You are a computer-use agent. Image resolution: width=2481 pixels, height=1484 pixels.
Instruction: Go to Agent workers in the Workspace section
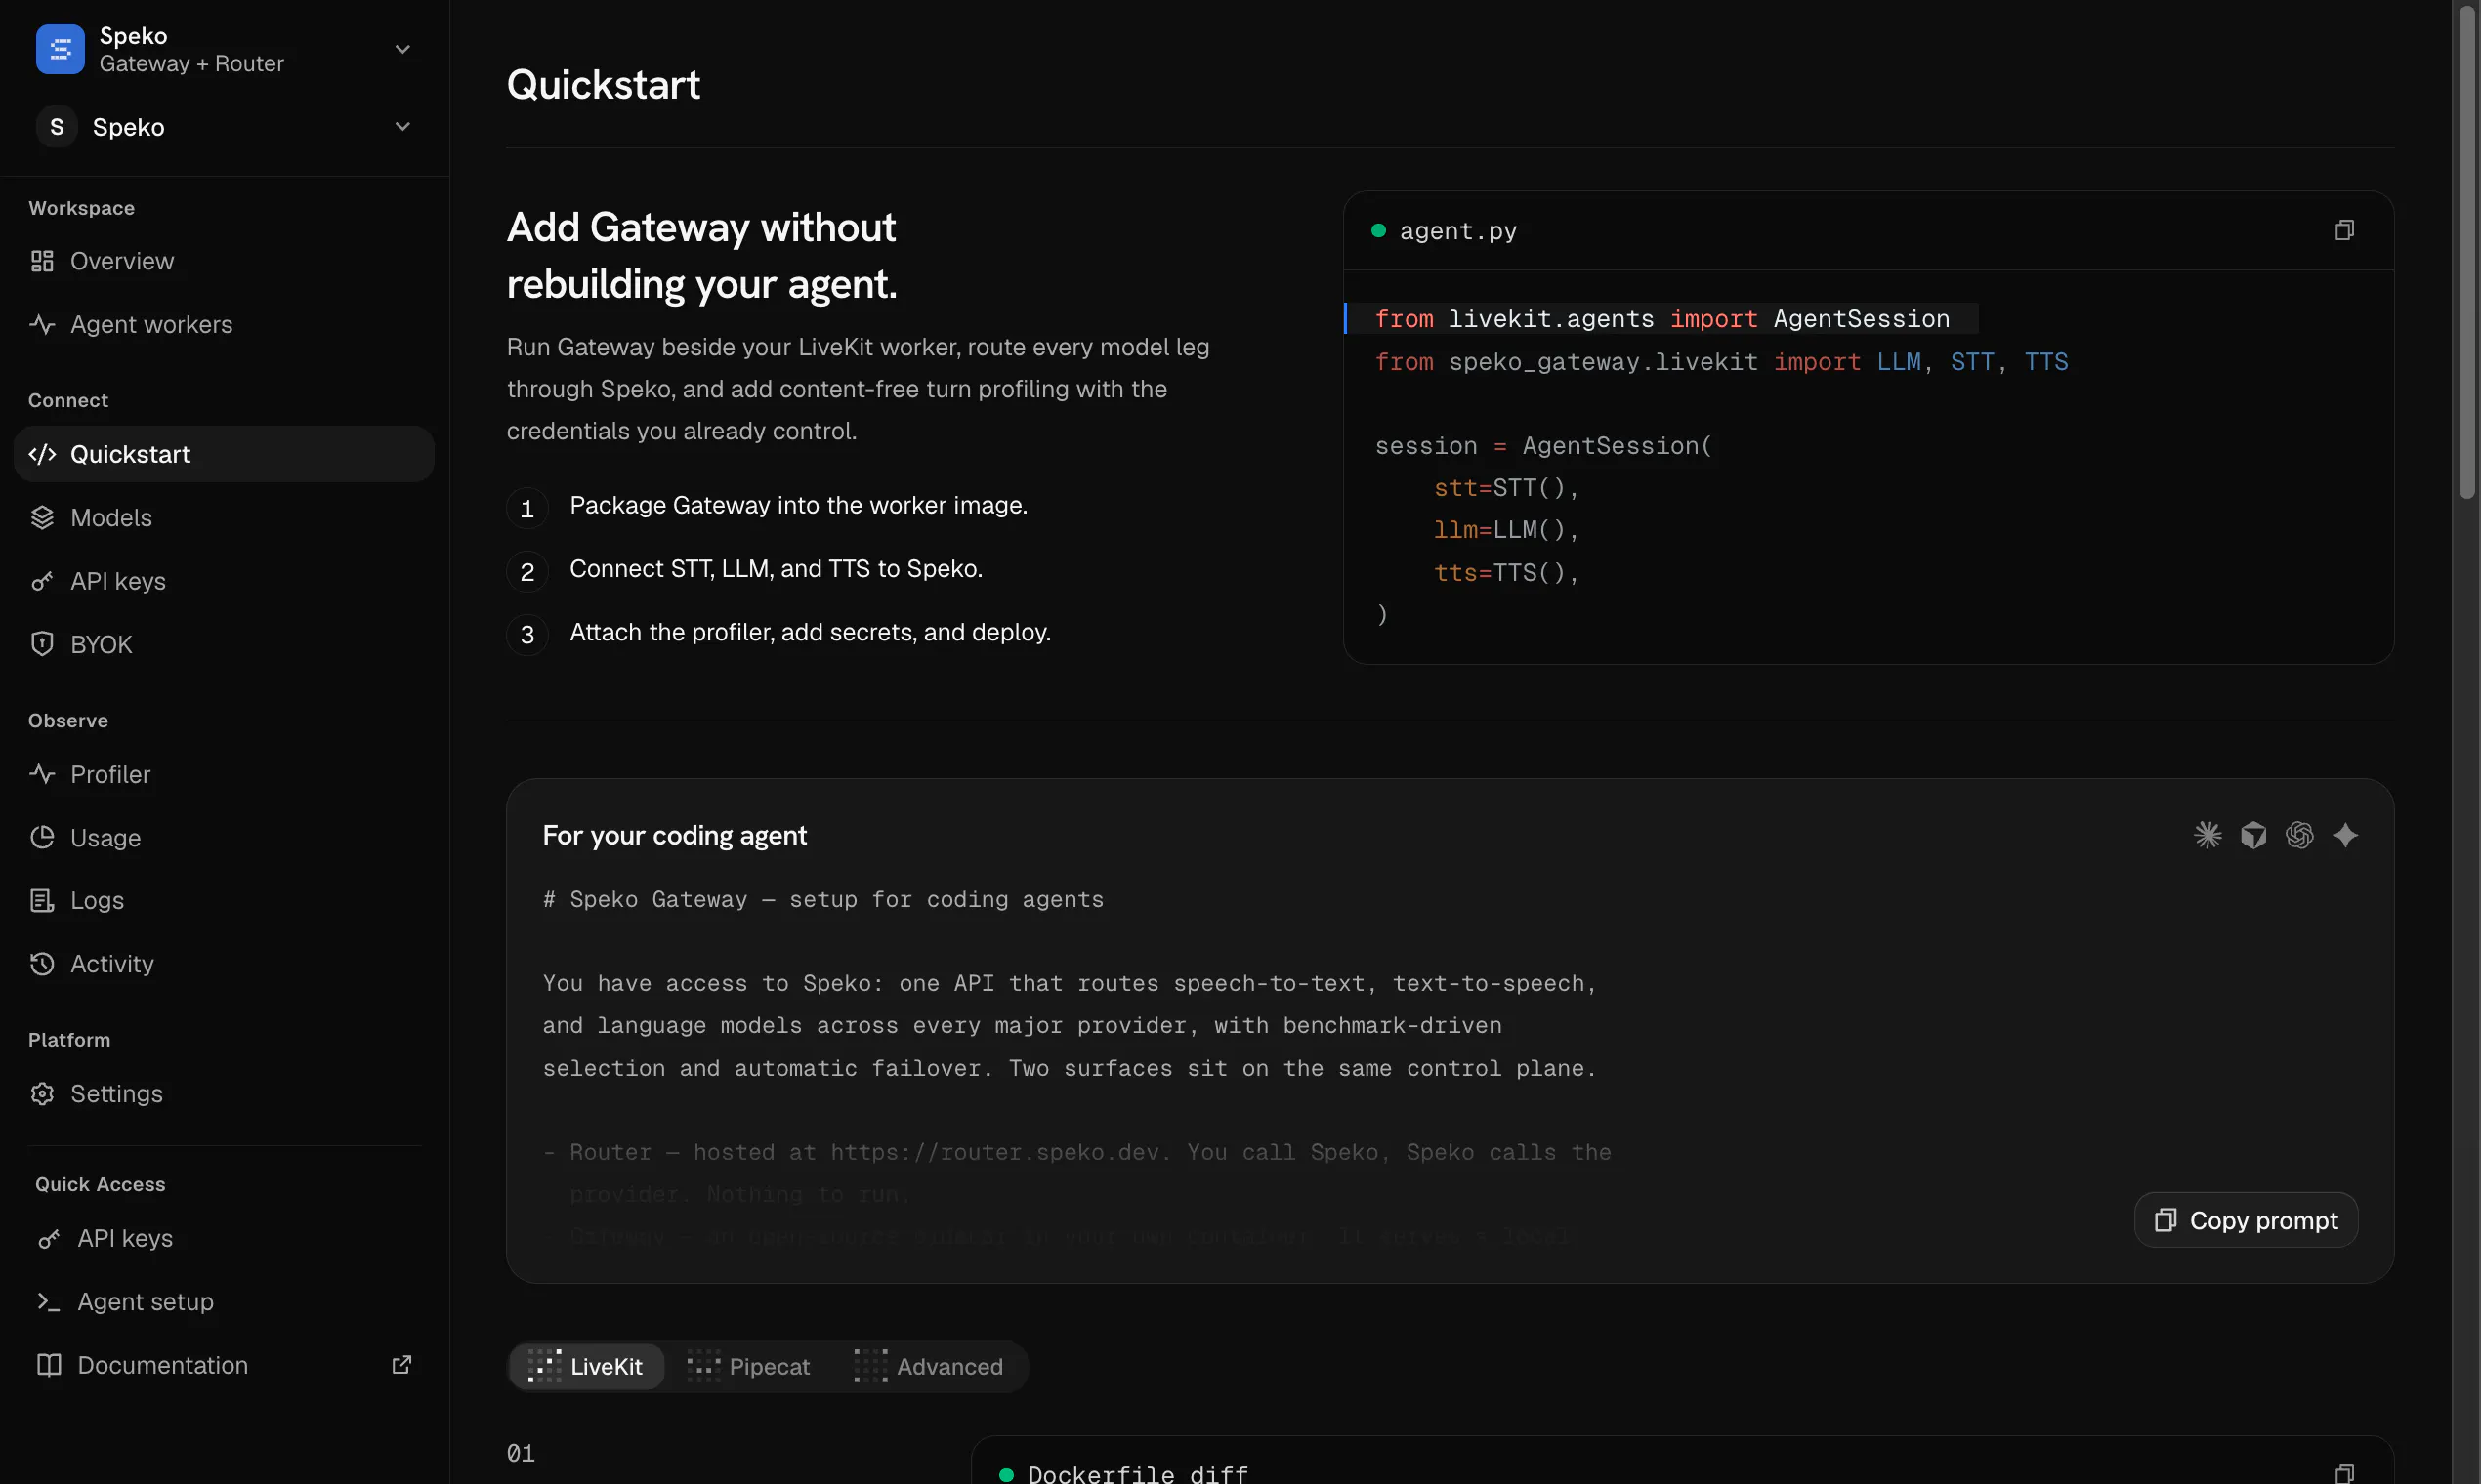coord(224,325)
